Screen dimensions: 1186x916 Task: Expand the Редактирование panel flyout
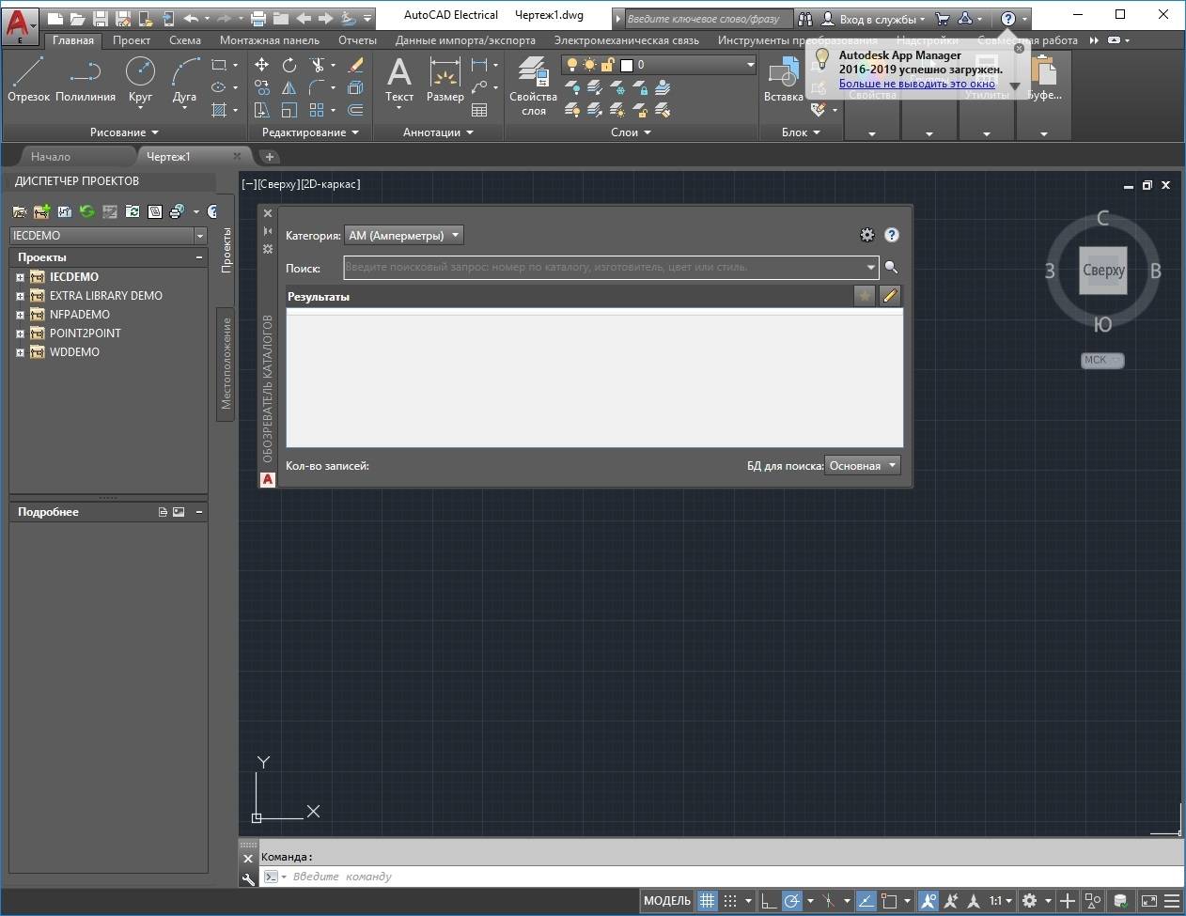click(310, 132)
